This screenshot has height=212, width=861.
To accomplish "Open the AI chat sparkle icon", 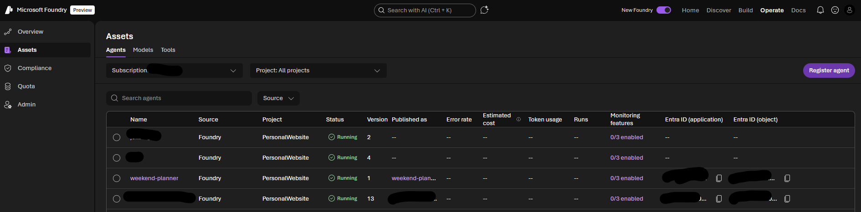I will (484, 10).
